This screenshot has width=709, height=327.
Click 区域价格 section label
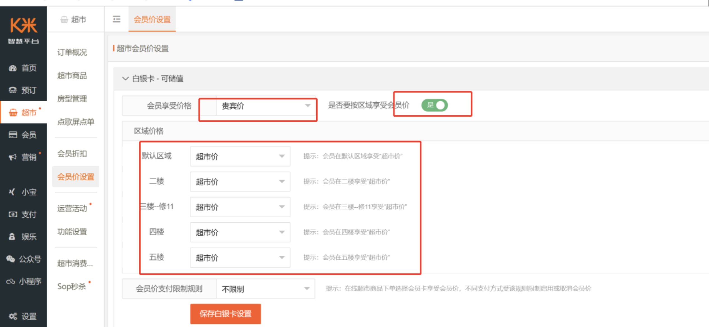click(x=149, y=131)
